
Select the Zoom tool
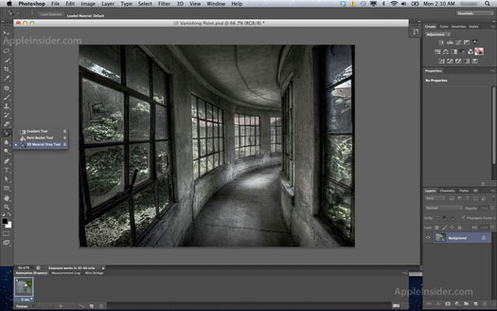pos(7,207)
